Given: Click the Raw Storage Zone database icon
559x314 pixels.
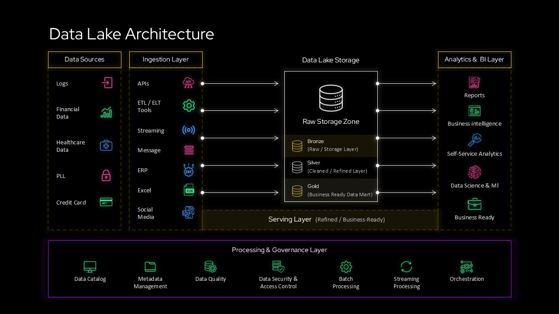Looking at the screenshot, I should point(331,98).
